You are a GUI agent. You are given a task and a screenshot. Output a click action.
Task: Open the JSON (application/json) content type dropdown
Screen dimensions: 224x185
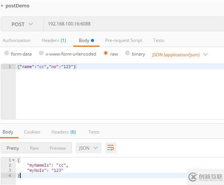[179, 55]
